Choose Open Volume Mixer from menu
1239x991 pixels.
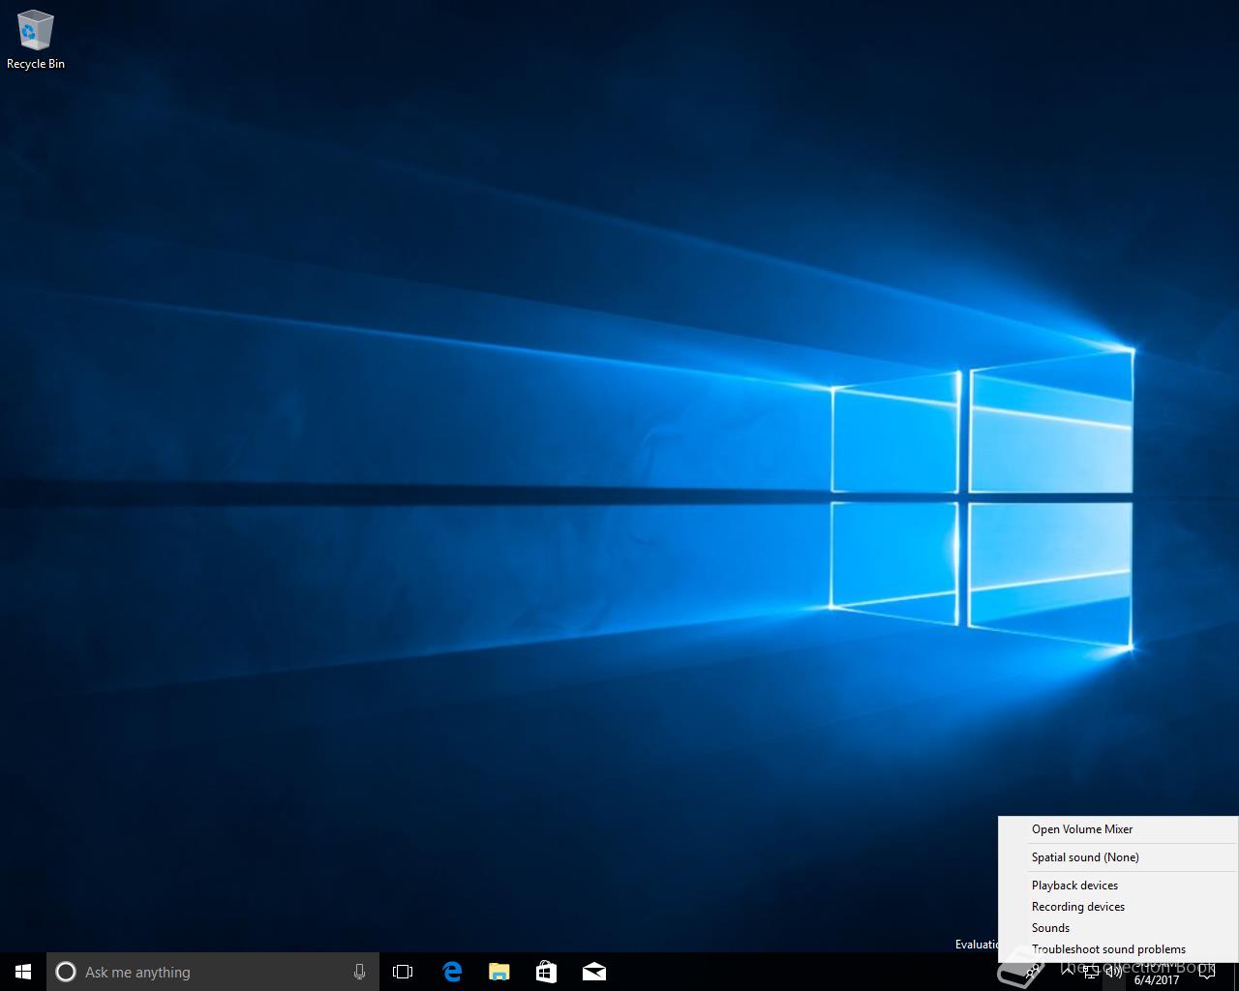click(1119, 829)
